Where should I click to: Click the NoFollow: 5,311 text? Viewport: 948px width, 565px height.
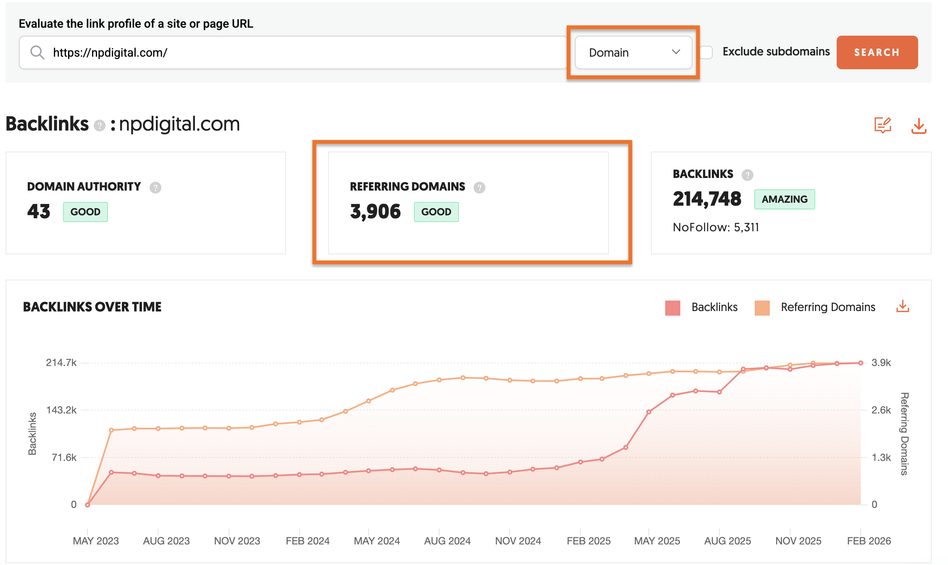[x=716, y=228]
